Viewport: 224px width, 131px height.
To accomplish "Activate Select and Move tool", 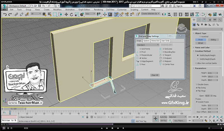I will pos(66,14).
